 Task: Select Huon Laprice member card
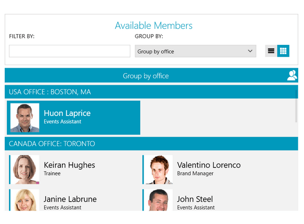(x=74, y=118)
